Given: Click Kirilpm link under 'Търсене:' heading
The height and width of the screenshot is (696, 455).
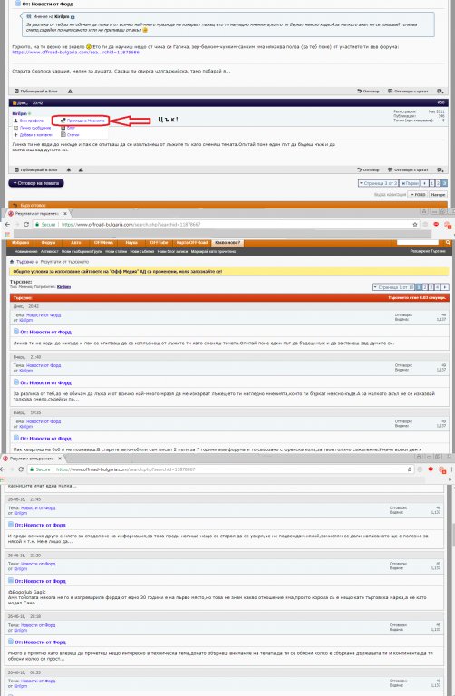Looking at the screenshot, I should click(x=64, y=287).
